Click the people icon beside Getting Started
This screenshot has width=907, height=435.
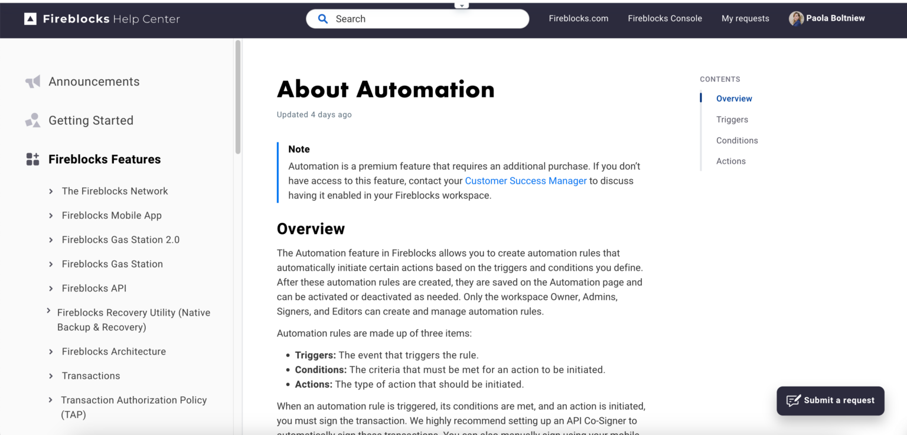click(32, 120)
